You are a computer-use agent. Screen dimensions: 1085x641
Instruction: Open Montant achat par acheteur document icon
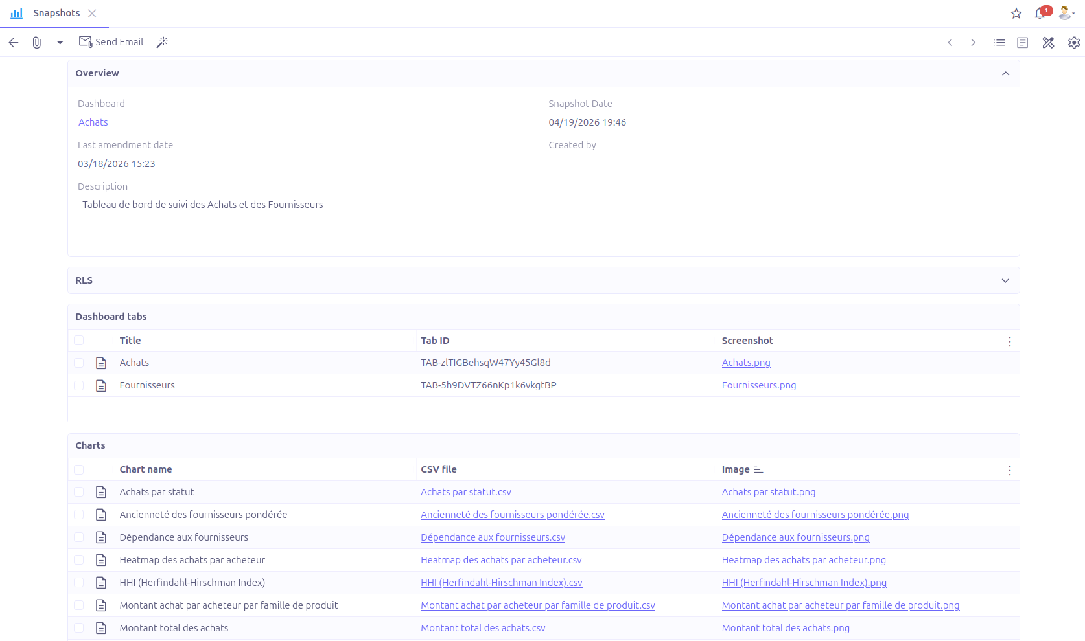point(101,605)
